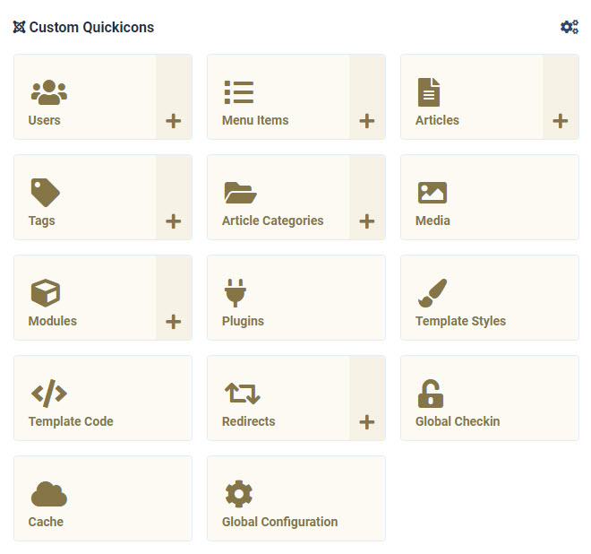Click the Media image icon
The height and width of the screenshot is (554, 591).
point(432,192)
